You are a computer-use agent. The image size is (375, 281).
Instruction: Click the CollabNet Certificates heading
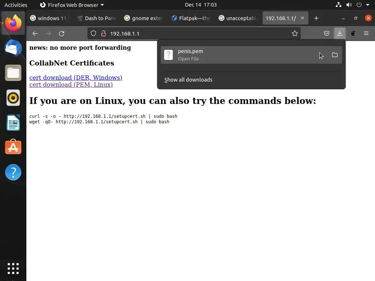72,63
